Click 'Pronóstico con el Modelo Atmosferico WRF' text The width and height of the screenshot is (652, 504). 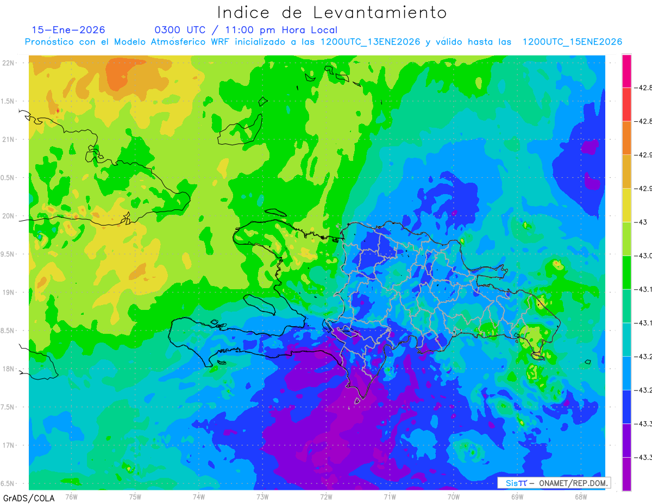[x=128, y=42]
